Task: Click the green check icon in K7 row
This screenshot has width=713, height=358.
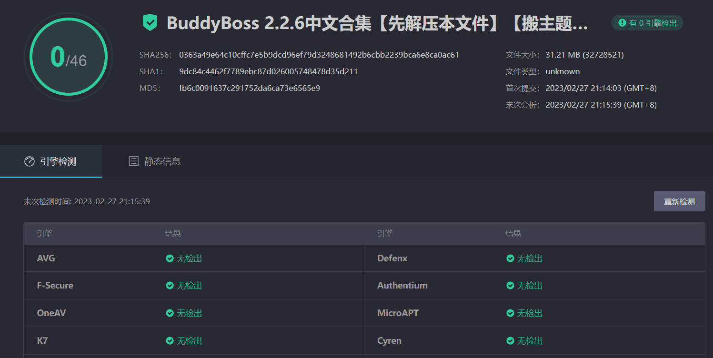Action: point(170,341)
